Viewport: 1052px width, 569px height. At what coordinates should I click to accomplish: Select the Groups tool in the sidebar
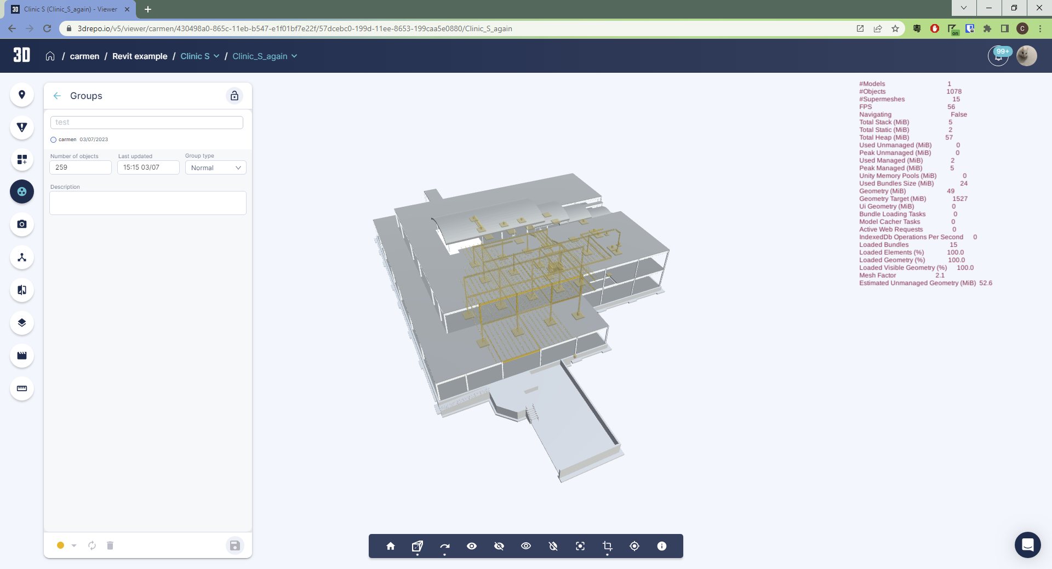point(22,191)
